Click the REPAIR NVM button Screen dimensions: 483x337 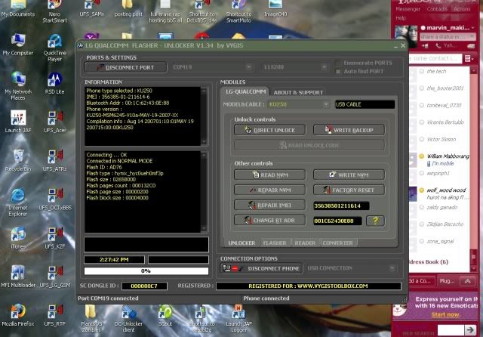click(x=270, y=190)
